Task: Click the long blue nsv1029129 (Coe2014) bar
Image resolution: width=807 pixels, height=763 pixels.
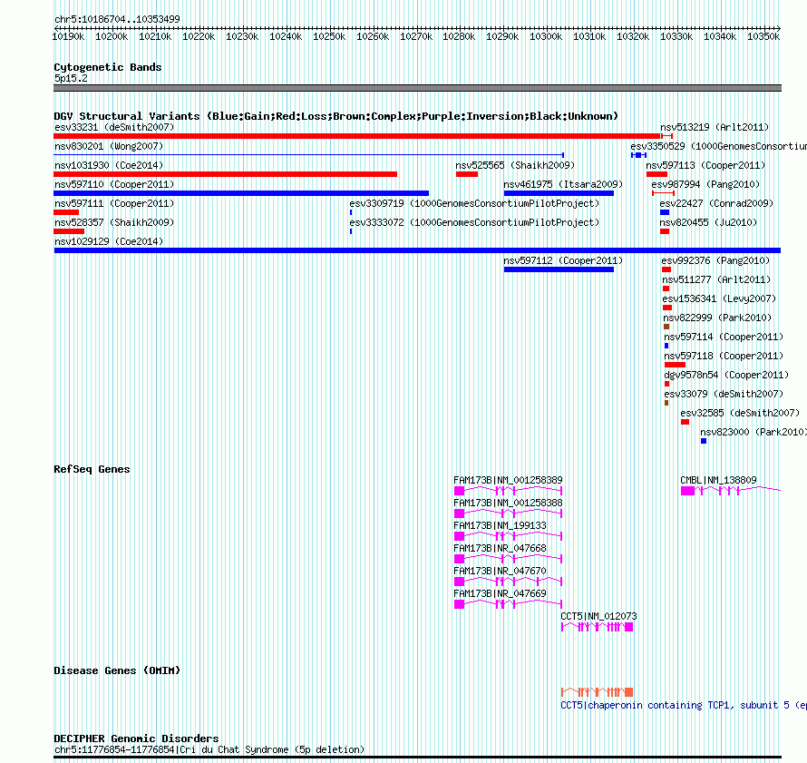Action: pos(417,250)
